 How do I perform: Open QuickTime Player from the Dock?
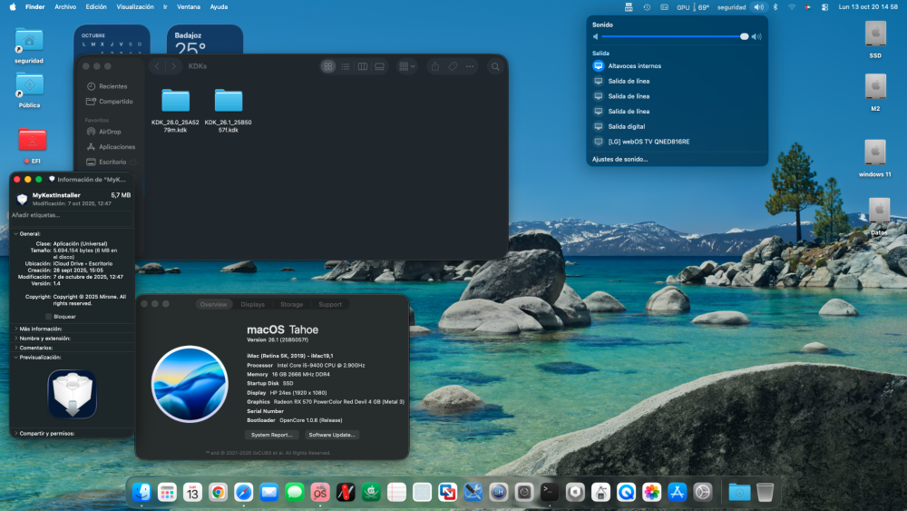(626, 492)
